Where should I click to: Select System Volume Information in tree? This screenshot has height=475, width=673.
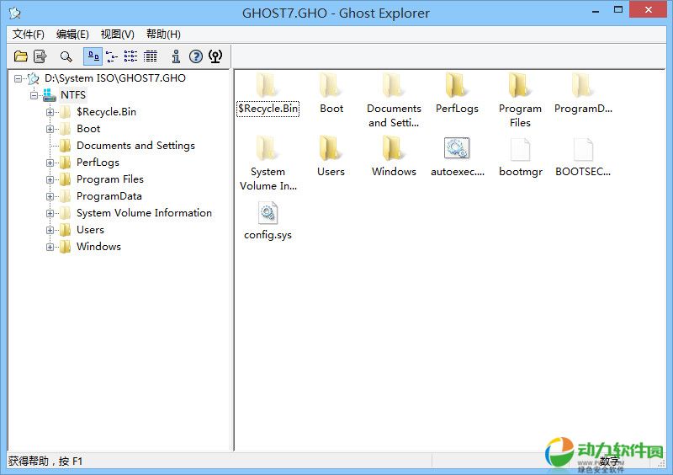pos(144,213)
